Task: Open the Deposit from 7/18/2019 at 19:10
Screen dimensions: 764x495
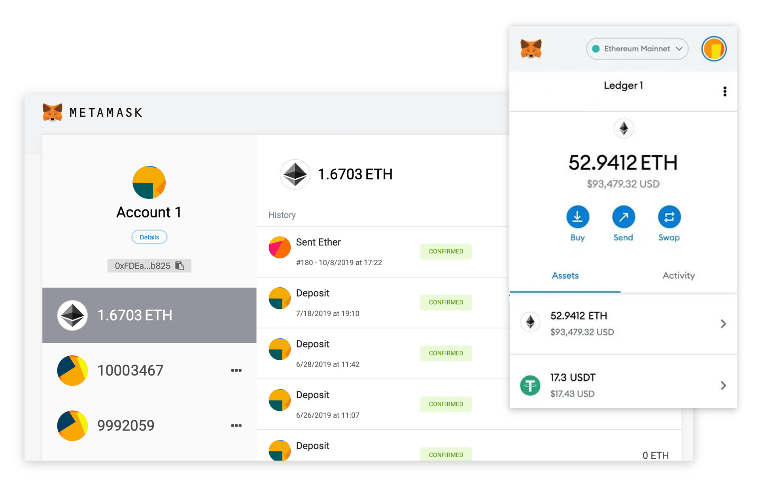Action: [x=383, y=302]
